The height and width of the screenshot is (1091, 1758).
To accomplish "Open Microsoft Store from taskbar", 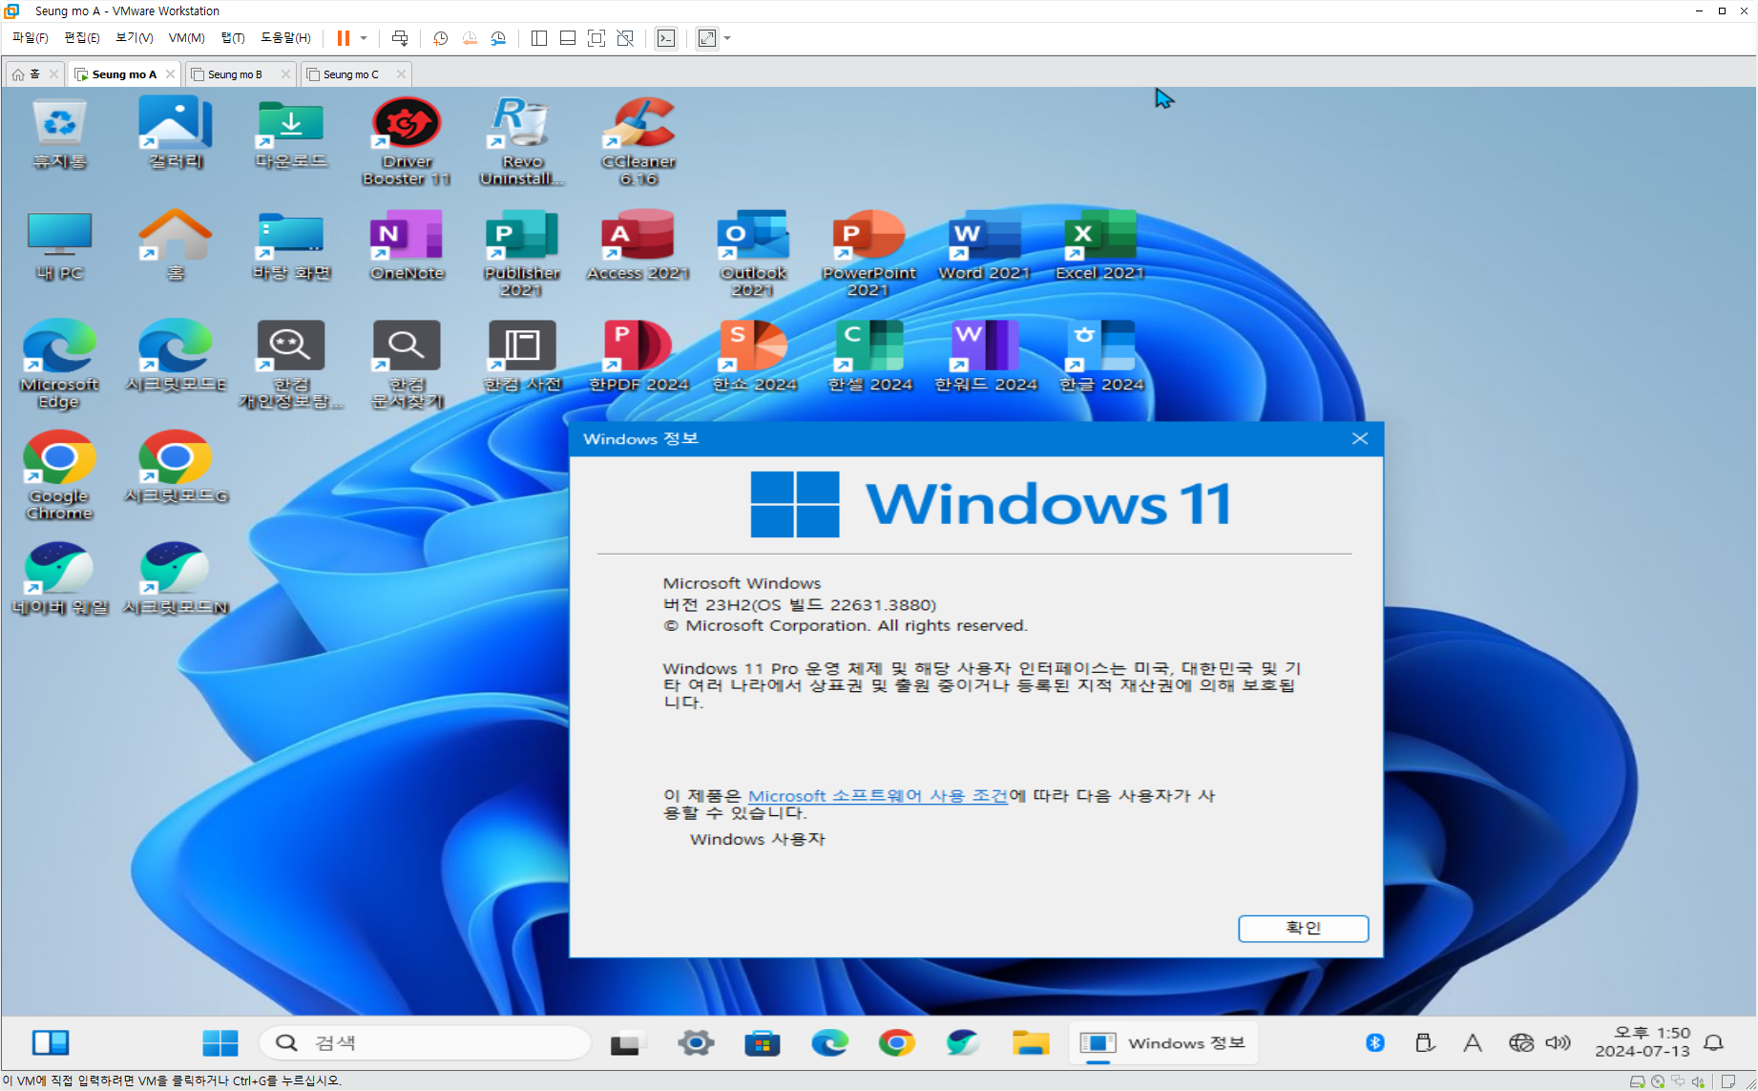I will (763, 1042).
